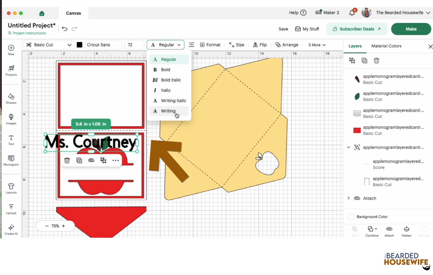Open the black text color swatch

pyautogui.click(x=80, y=45)
